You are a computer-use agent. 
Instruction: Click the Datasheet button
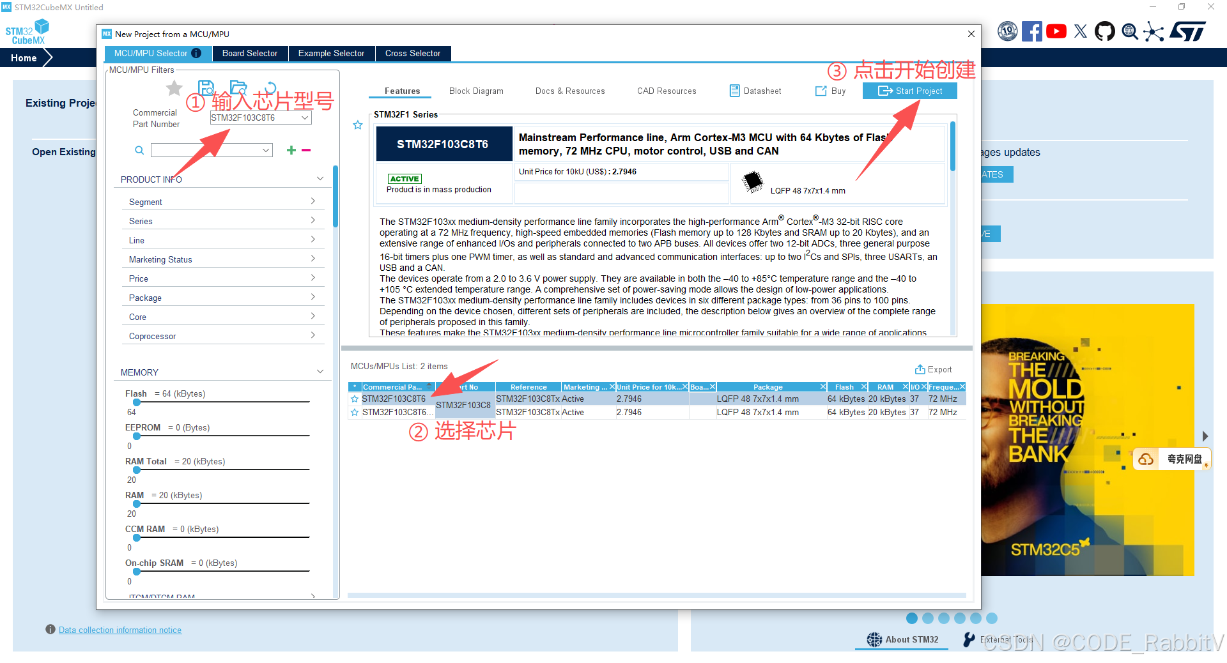pos(755,91)
